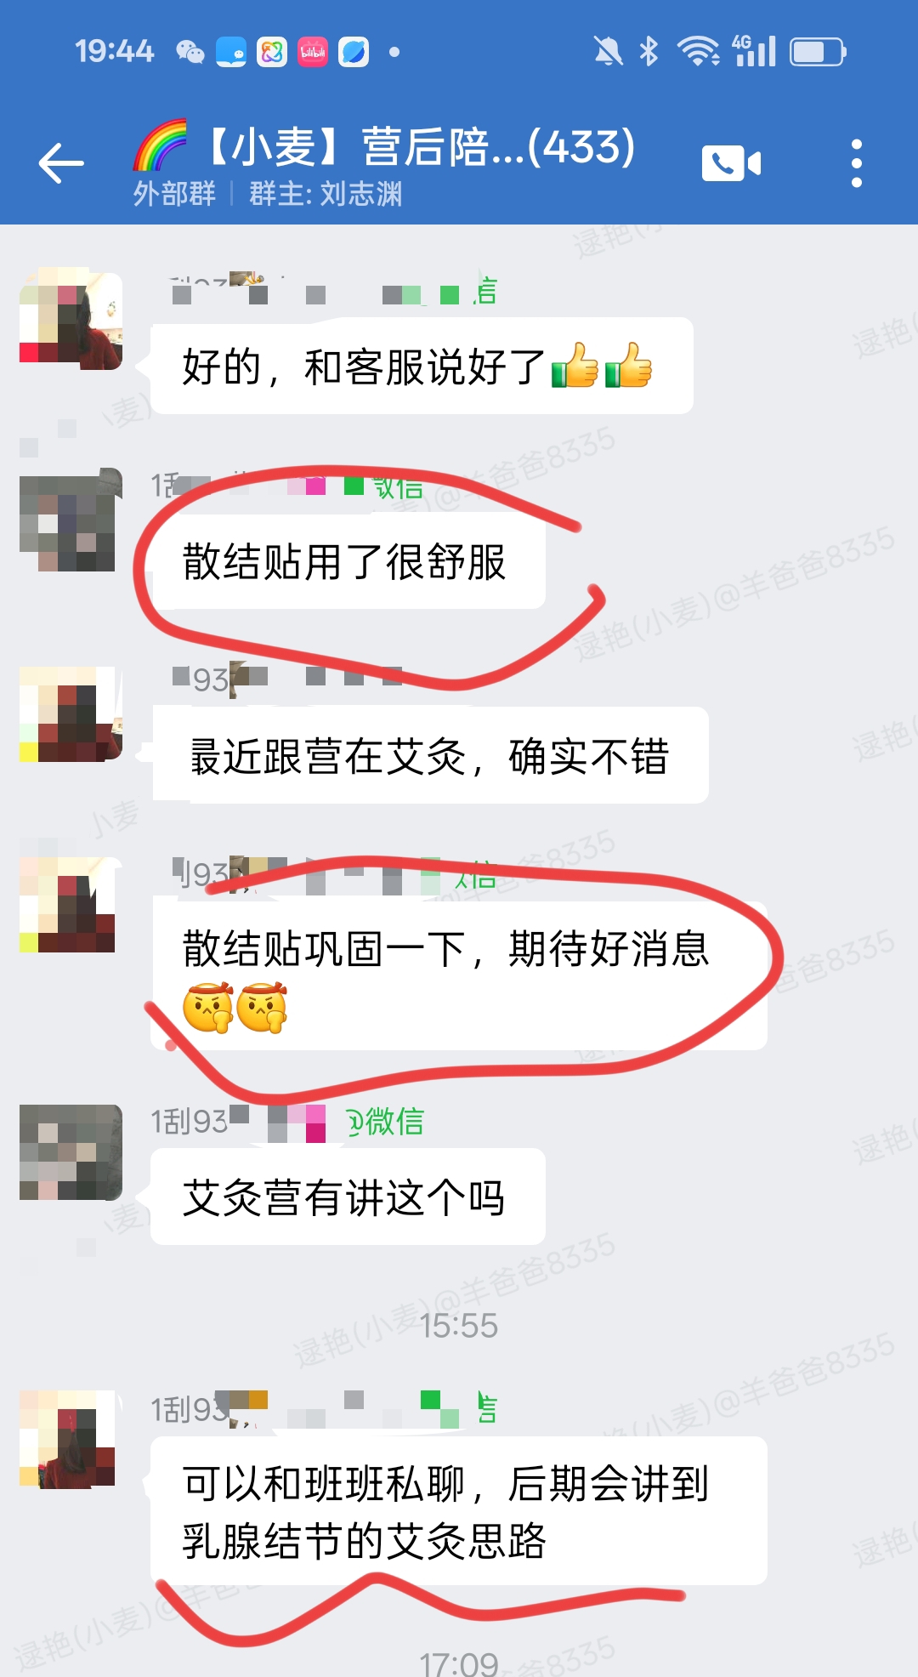Open avatar beside 最近跟营在艾灸 message

[x=71, y=714]
